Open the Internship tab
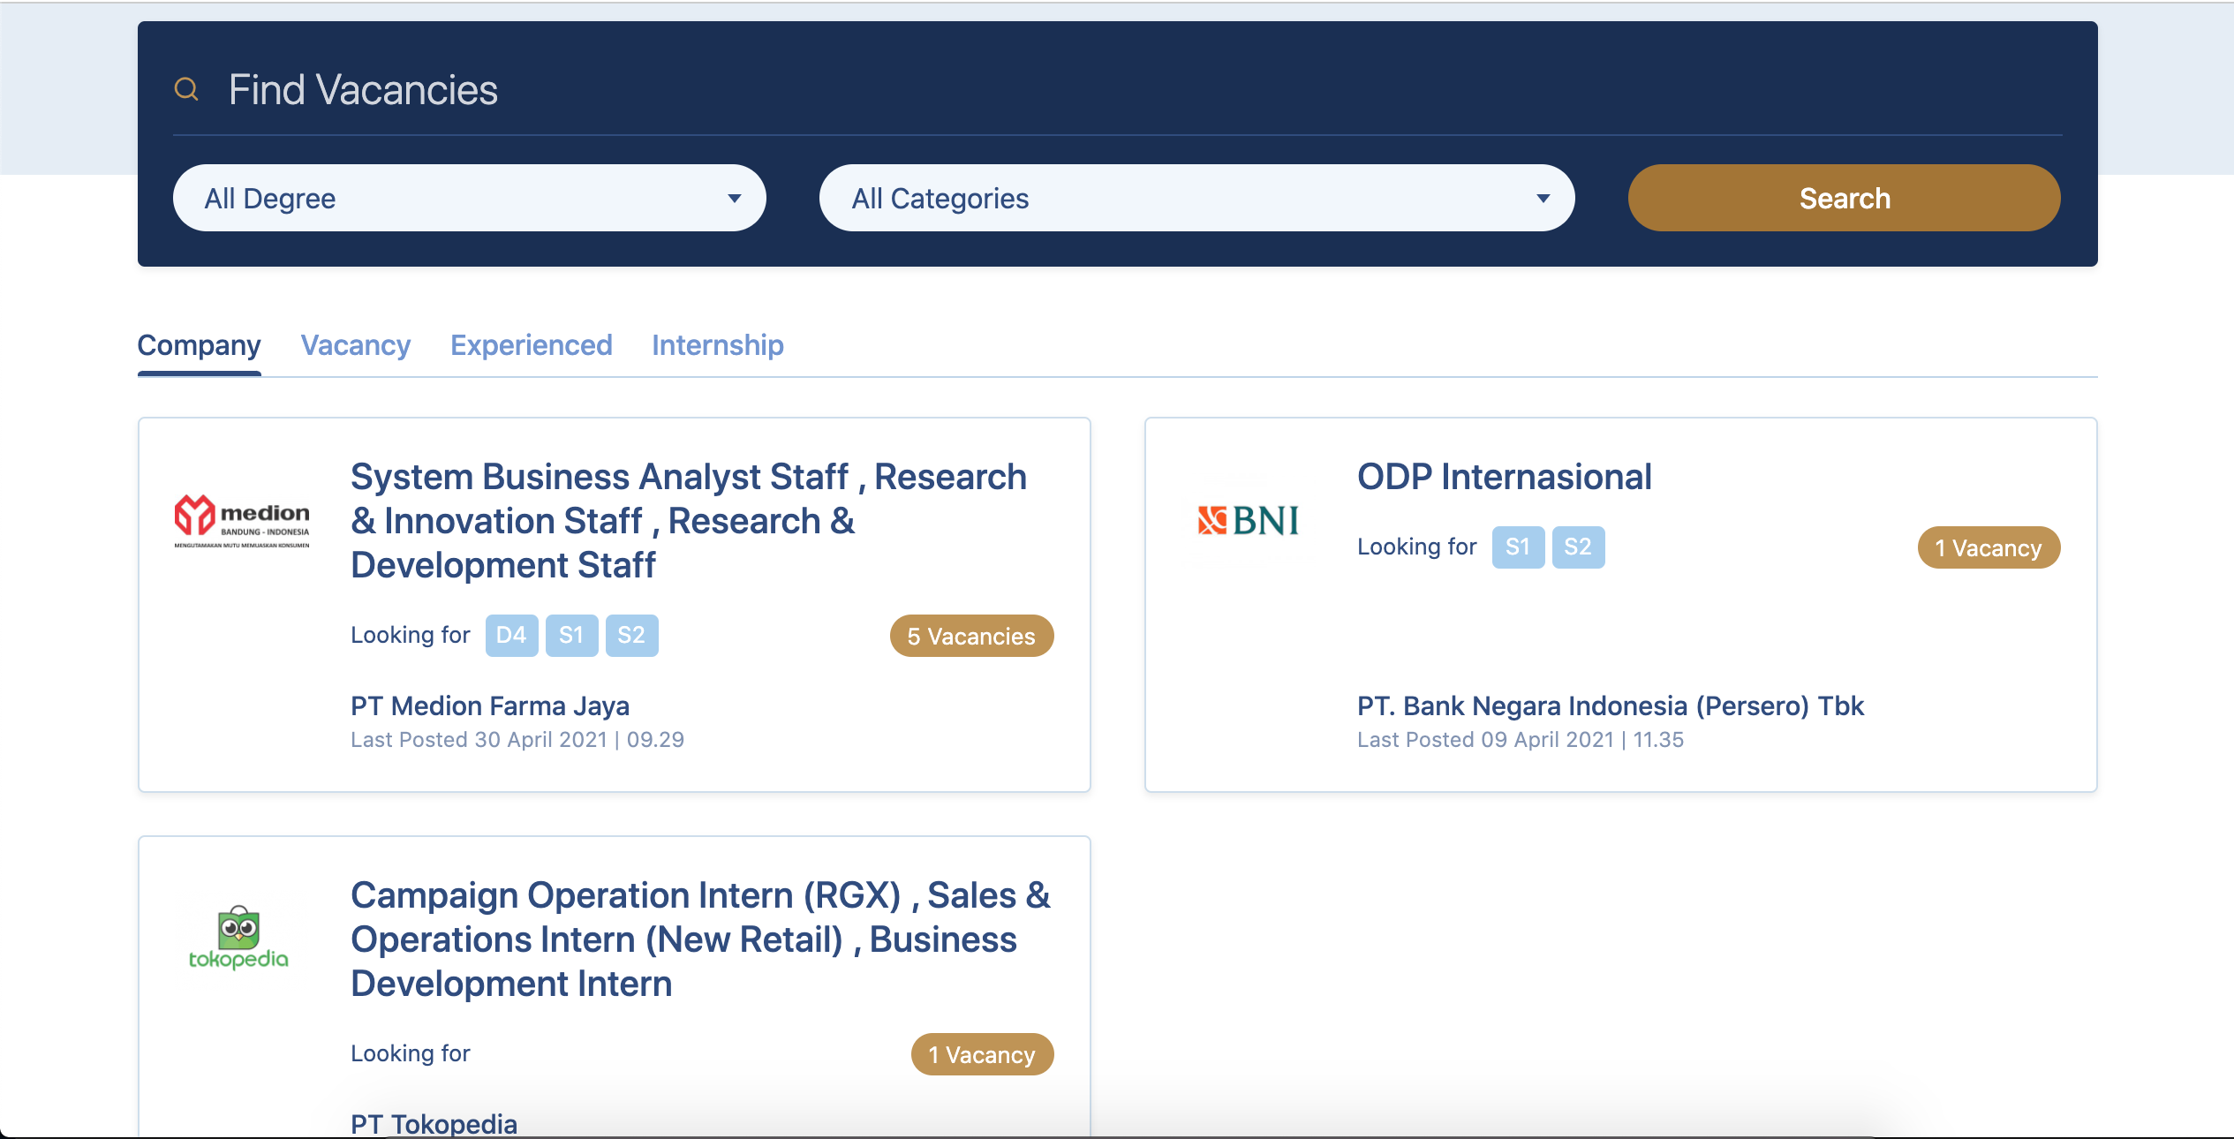 click(717, 345)
